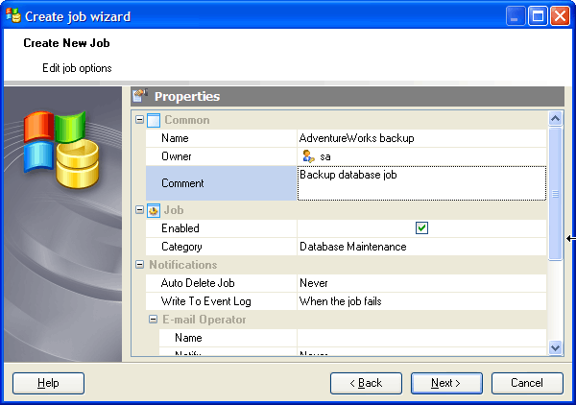Click the scroll down arrow in properties list

555,347
